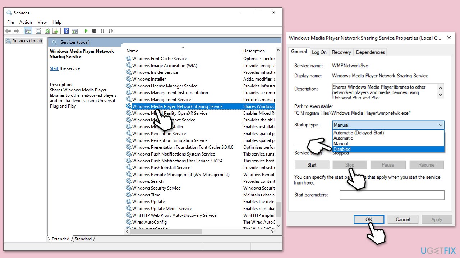The image size is (460, 258).
Task: Click the Start the service link
Action: click(x=54, y=68)
